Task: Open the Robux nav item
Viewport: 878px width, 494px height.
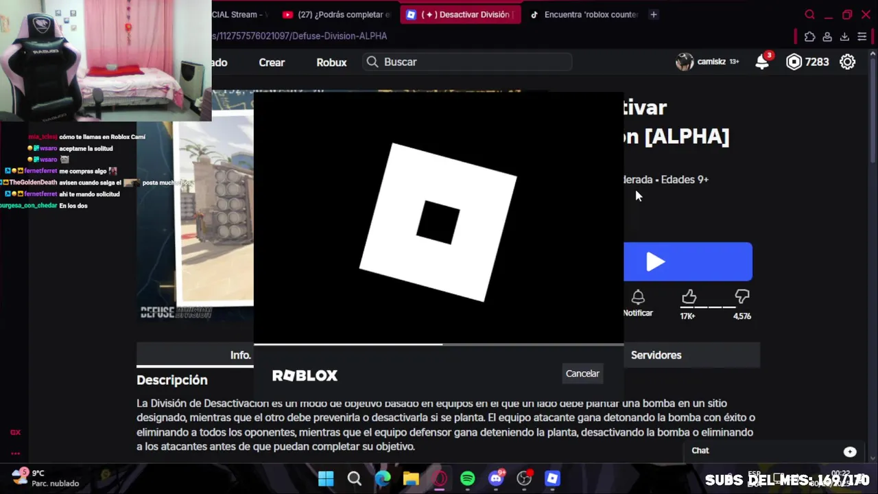Action: 331,62
